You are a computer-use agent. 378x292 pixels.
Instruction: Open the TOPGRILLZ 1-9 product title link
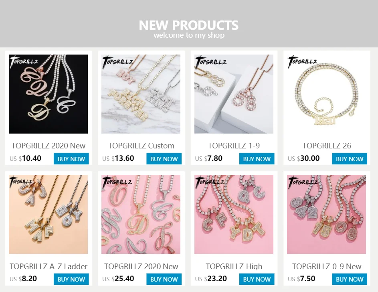(x=234, y=146)
